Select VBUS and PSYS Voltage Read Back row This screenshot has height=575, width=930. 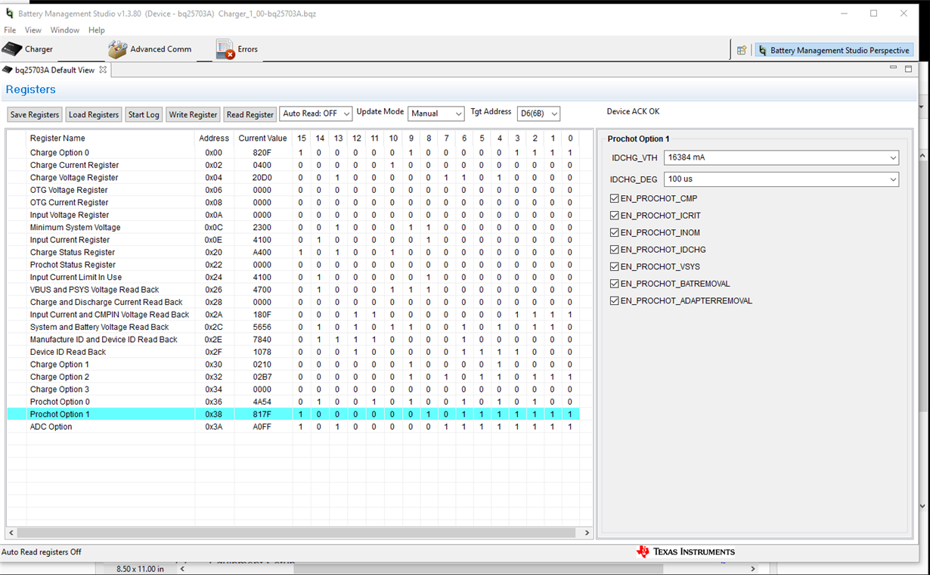point(293,290)
